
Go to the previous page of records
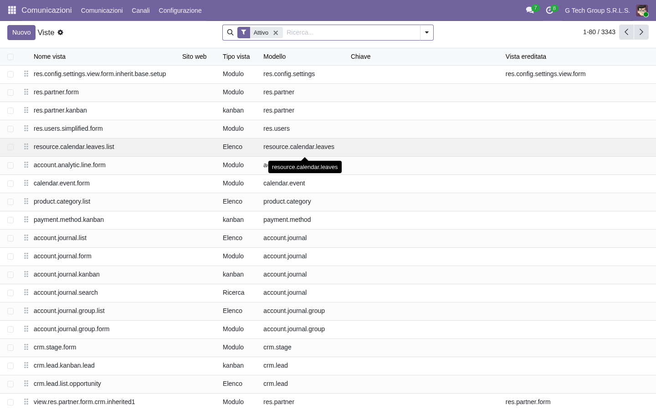626,32
